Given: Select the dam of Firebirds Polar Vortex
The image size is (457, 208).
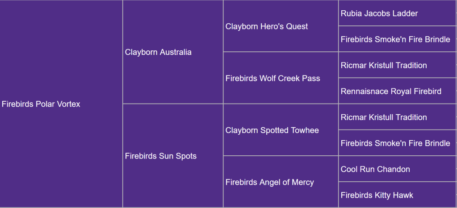Looking at the screenshot, I should (x=161, y=156).
